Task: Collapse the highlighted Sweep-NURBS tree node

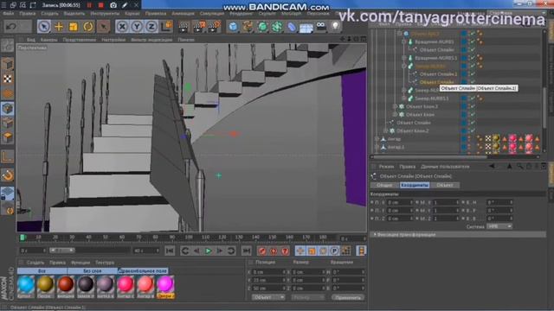Action: click(404, 66)
